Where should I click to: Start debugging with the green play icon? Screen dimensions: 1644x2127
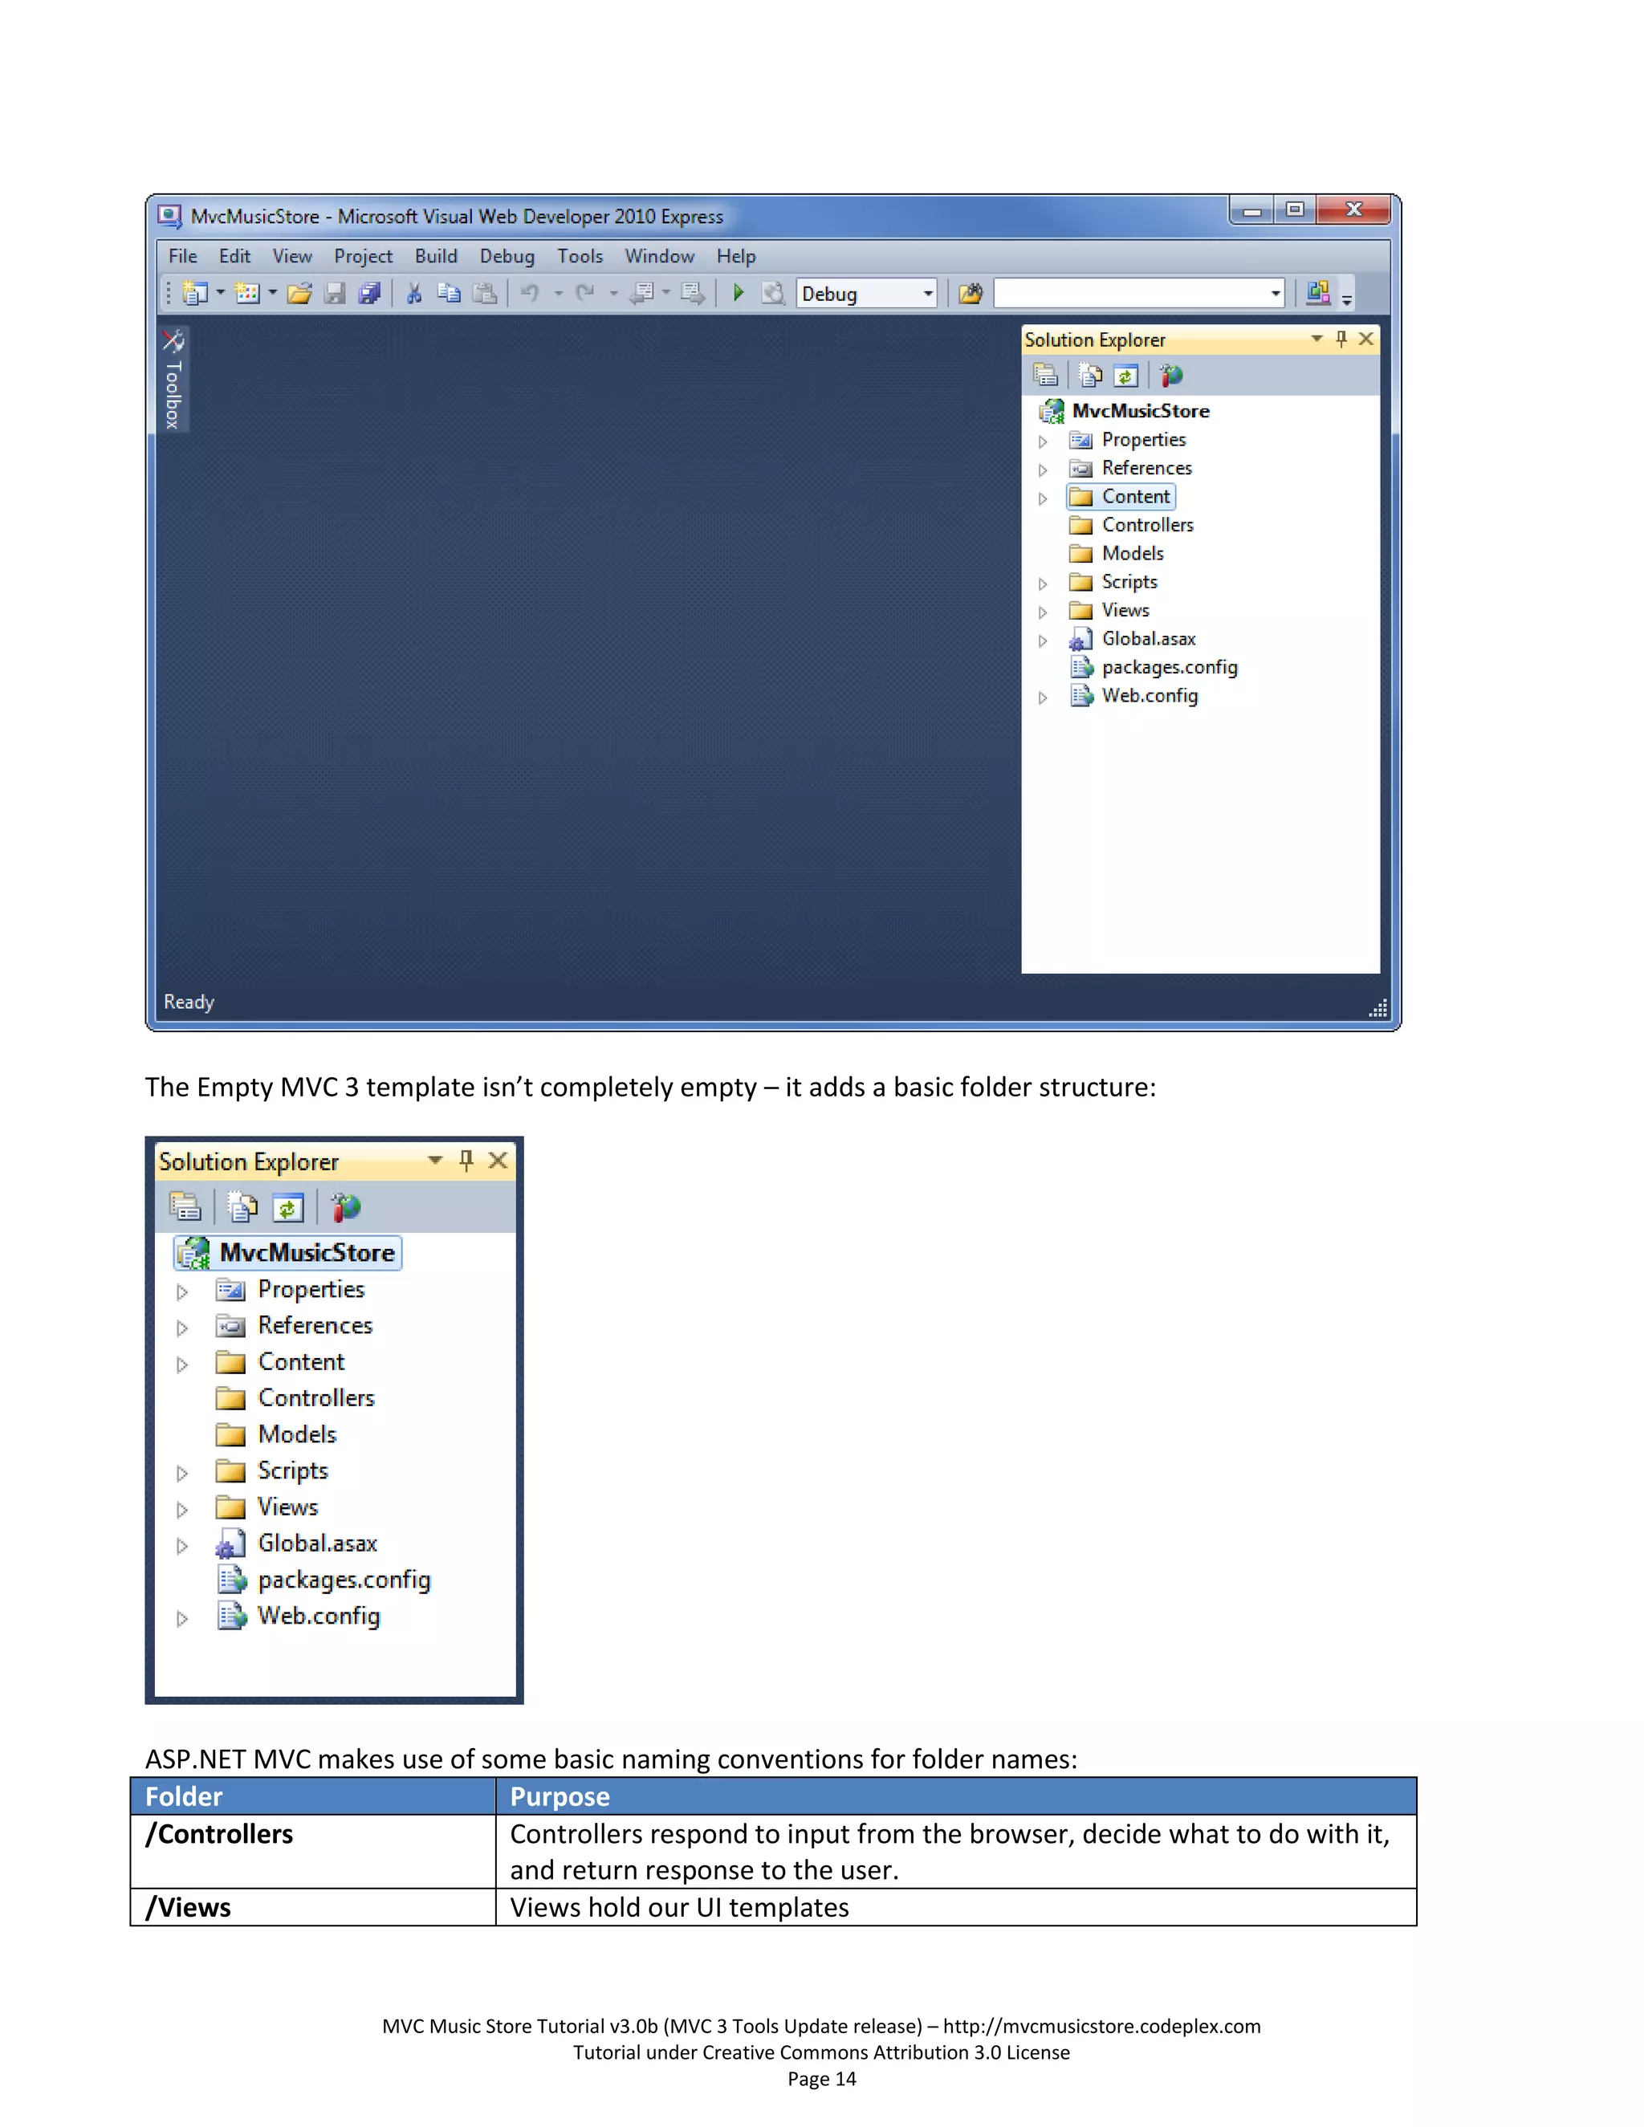pyautogui.click(x=739, y=293)
